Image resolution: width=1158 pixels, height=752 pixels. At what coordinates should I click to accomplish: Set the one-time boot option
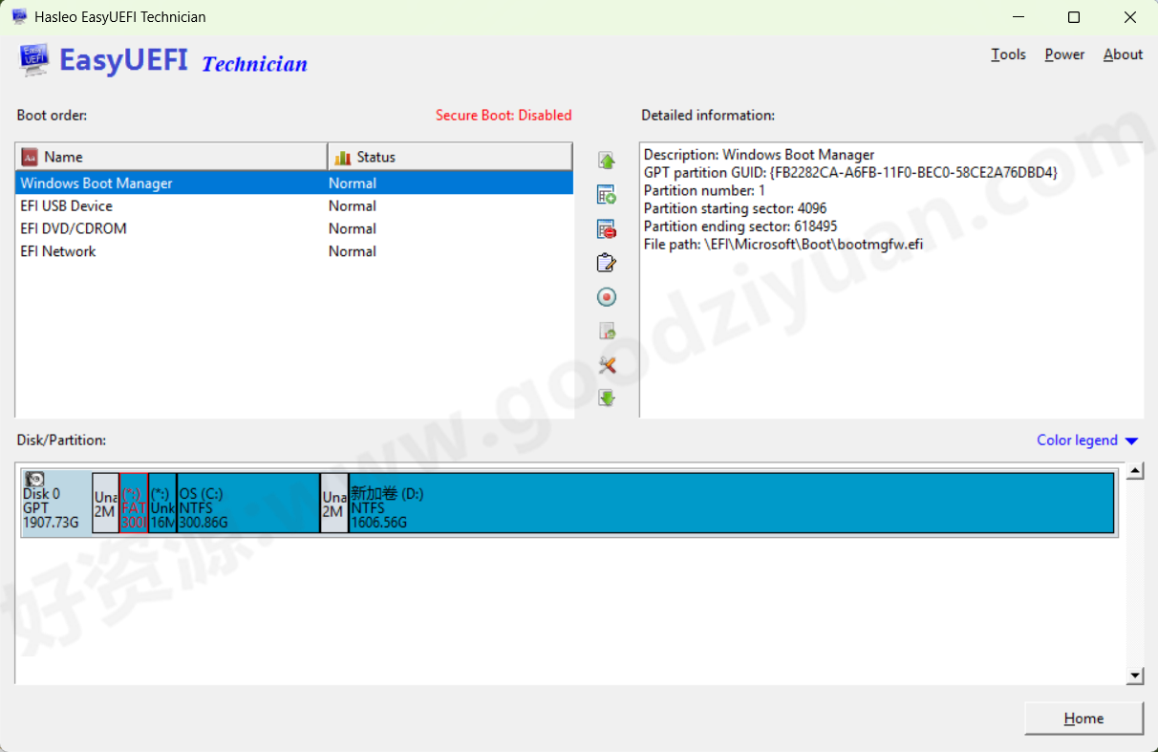(607, 296)
